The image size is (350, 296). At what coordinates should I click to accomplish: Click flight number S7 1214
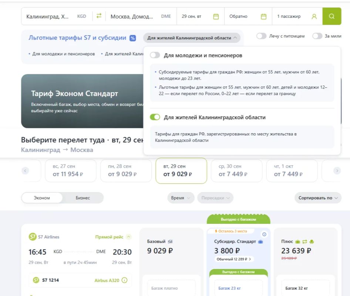click(50, 280)
